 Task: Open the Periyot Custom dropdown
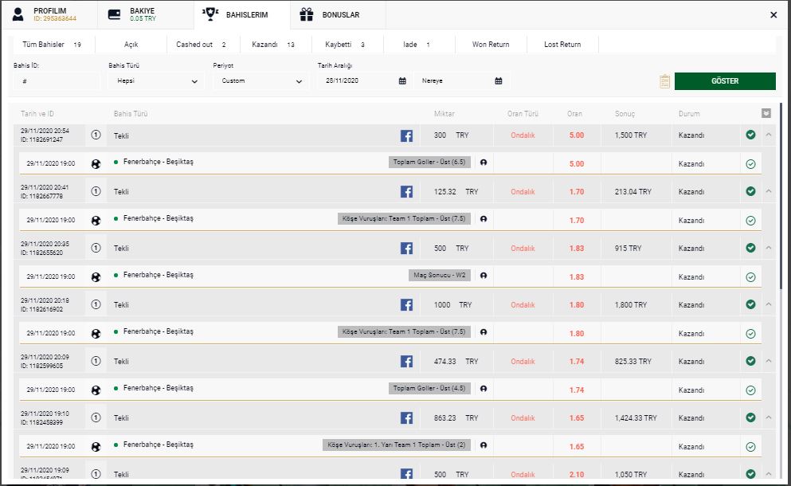click(x=260, y=80)
